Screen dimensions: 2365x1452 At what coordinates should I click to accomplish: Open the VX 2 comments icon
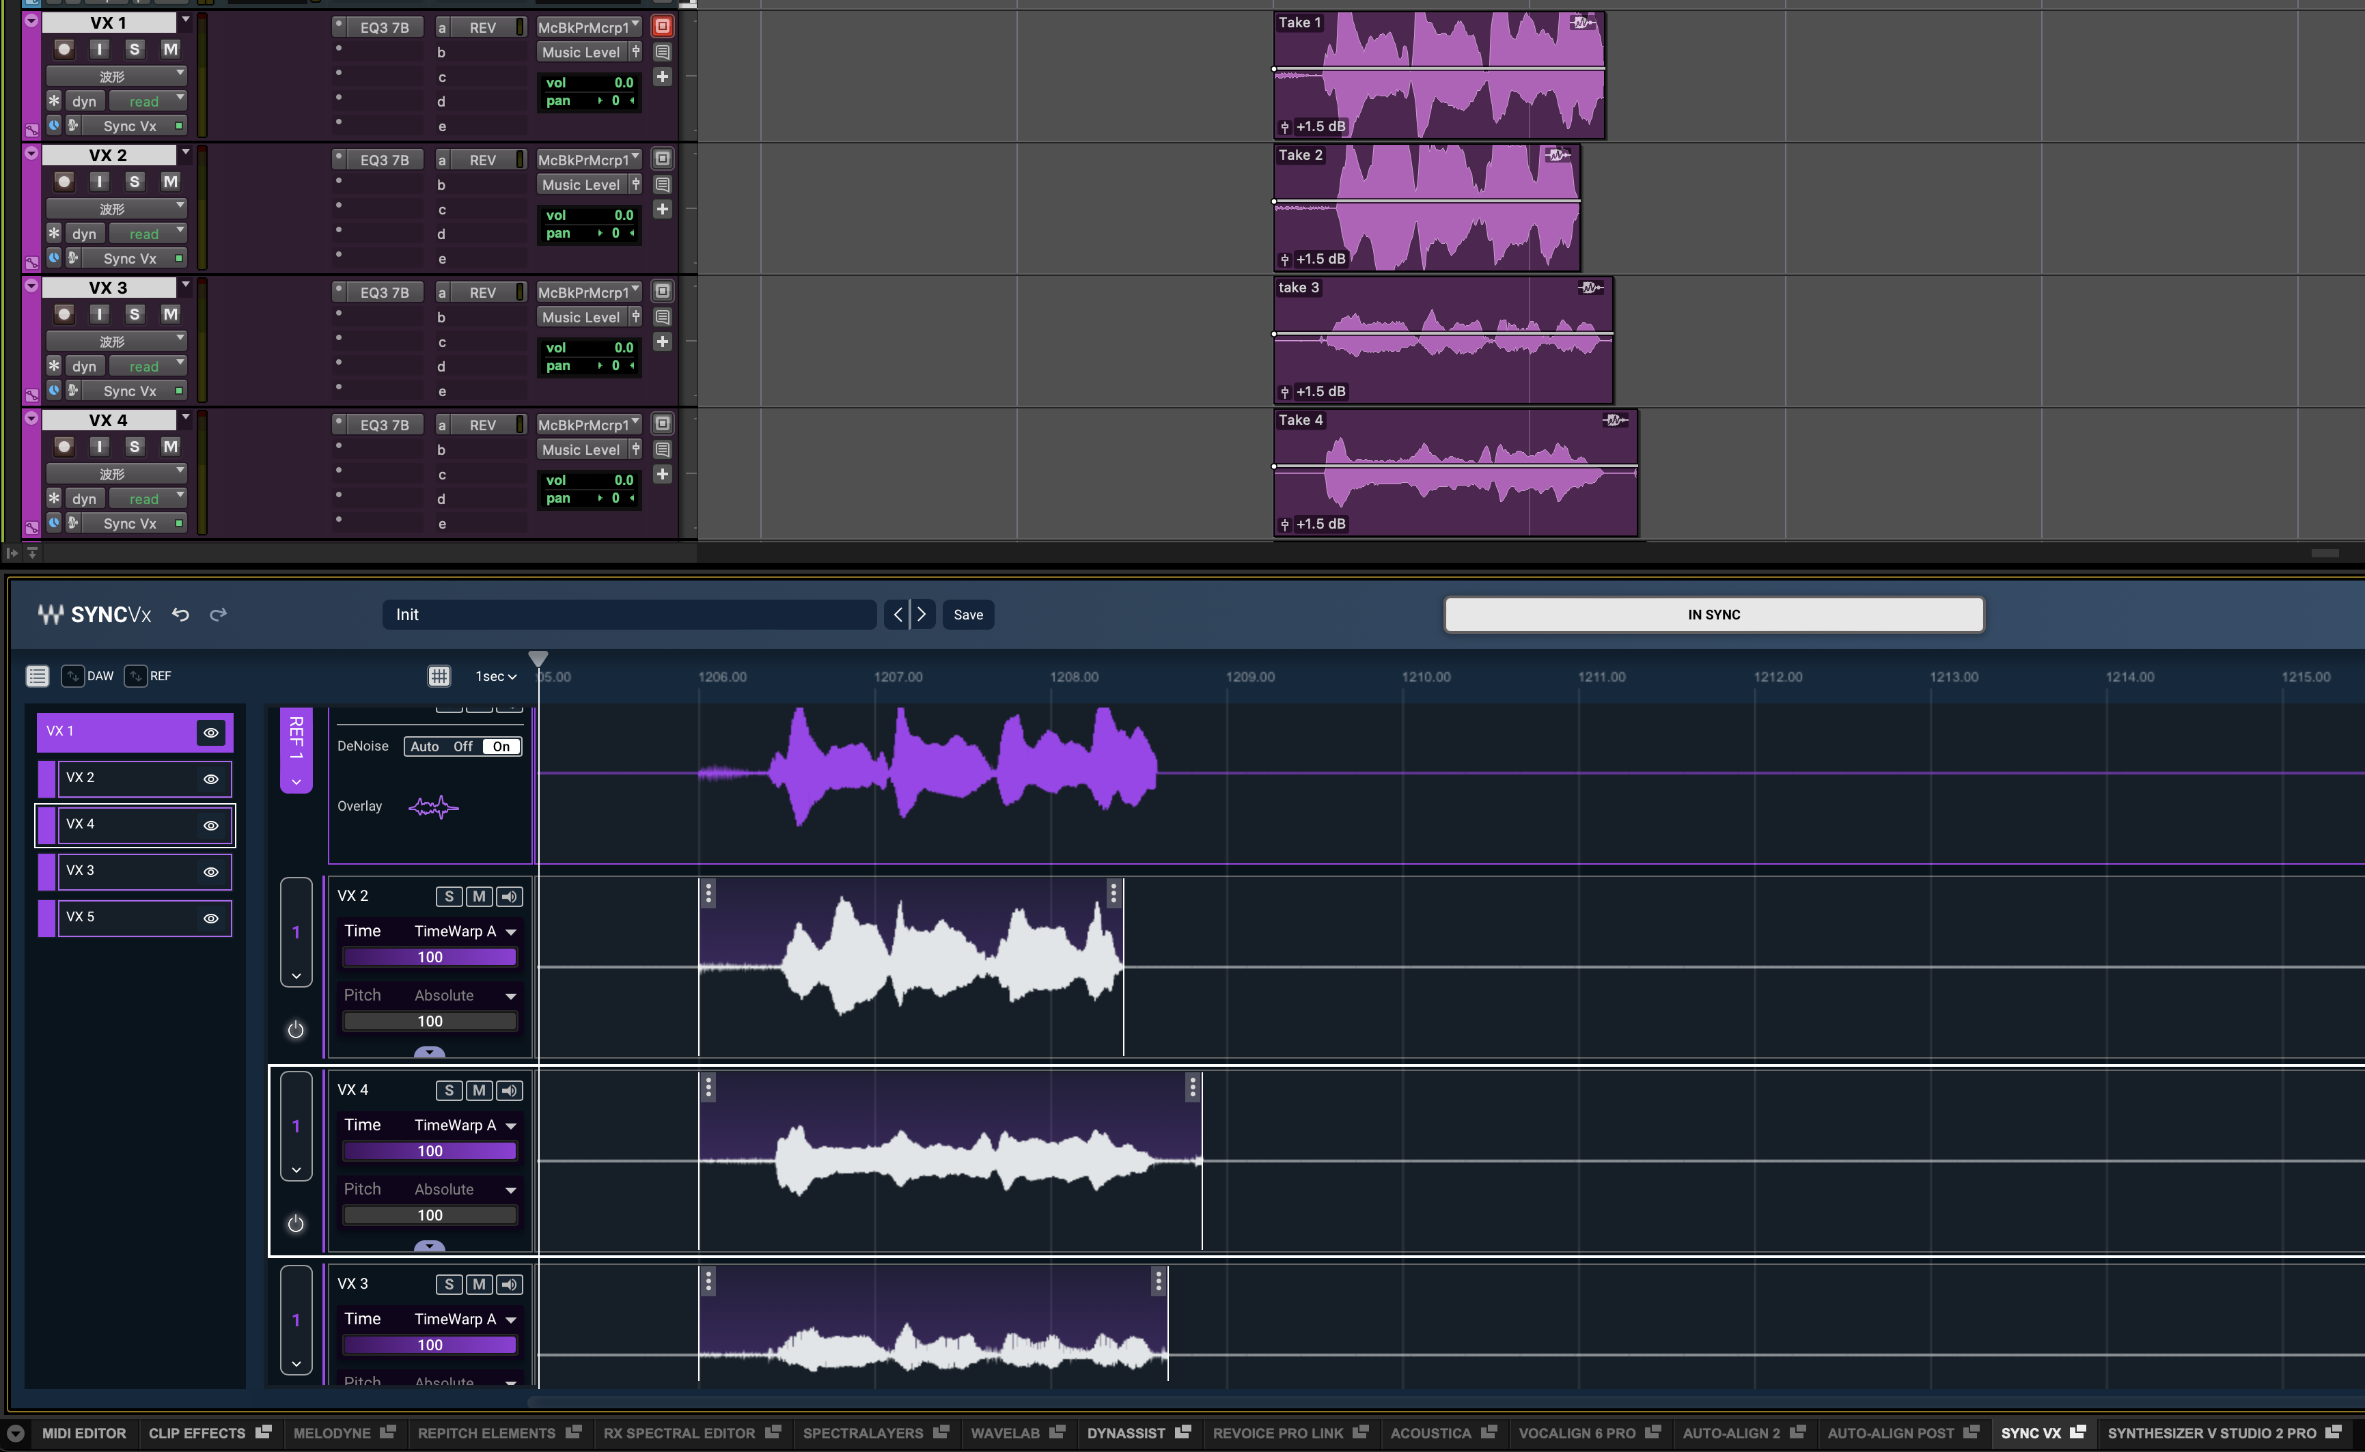pyautogui.click(x=663, y=184)
